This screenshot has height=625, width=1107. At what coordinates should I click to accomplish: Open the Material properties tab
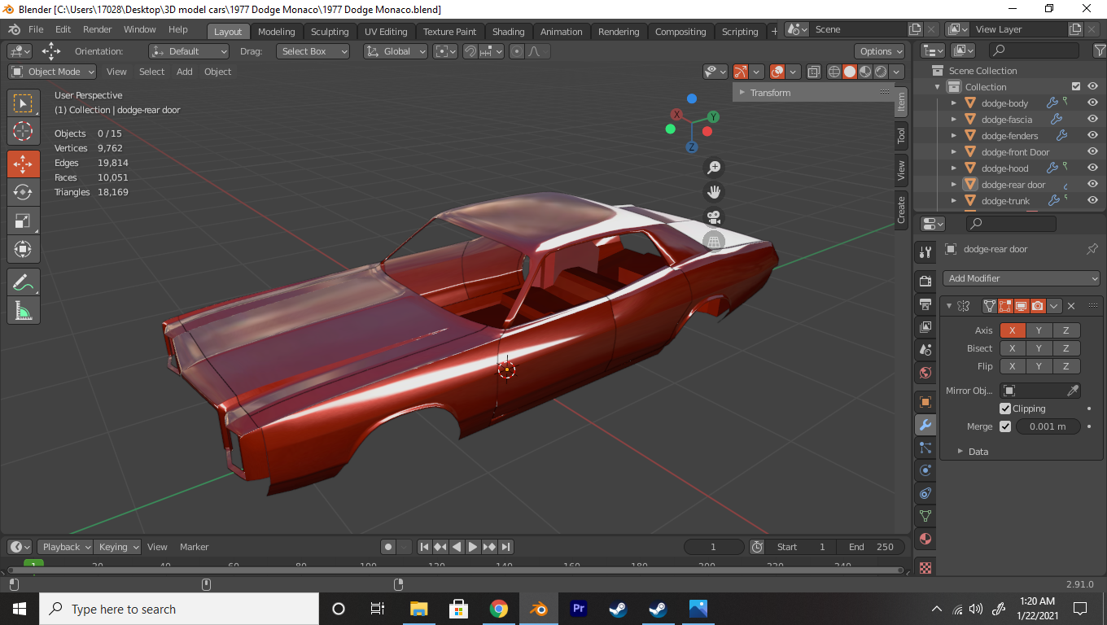click(925, 539)
